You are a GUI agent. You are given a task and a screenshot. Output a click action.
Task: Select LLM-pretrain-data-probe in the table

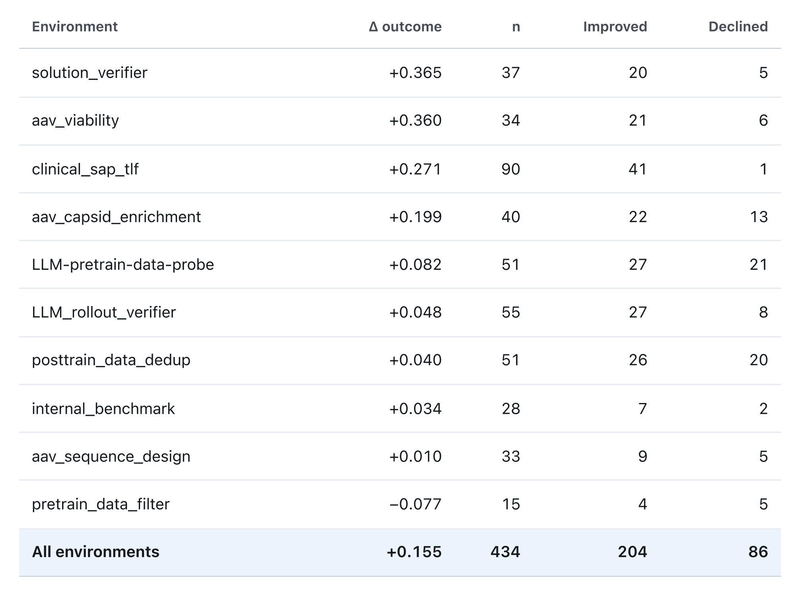[x=123, y=265]
